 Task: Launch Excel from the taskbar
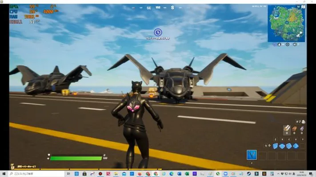(x=187, y=174)
